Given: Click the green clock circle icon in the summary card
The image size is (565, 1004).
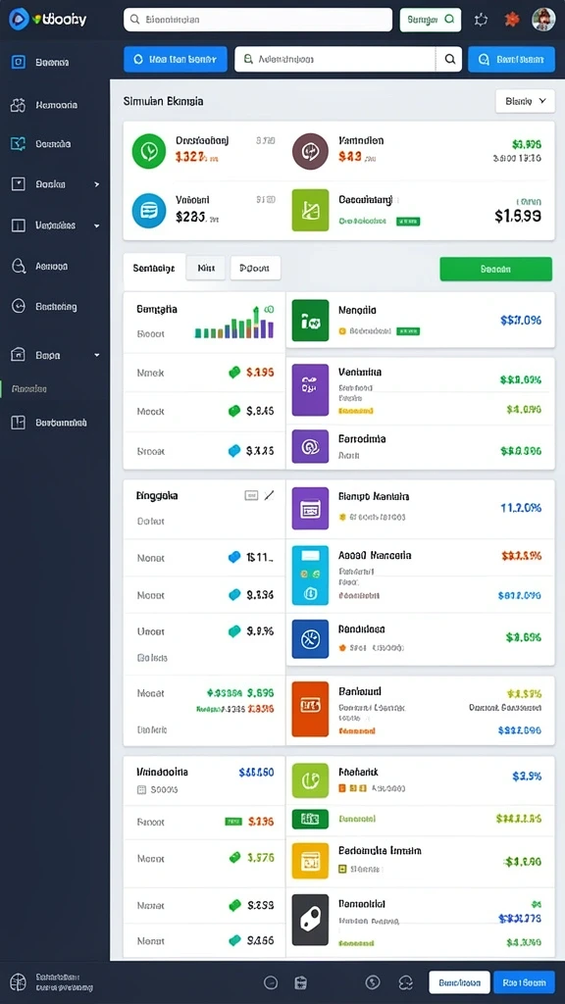Looking at the screenshot, I should click(x=149, y=151).
